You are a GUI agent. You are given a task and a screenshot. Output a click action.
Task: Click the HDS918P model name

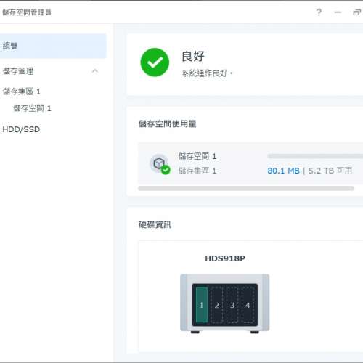(225, 258)
